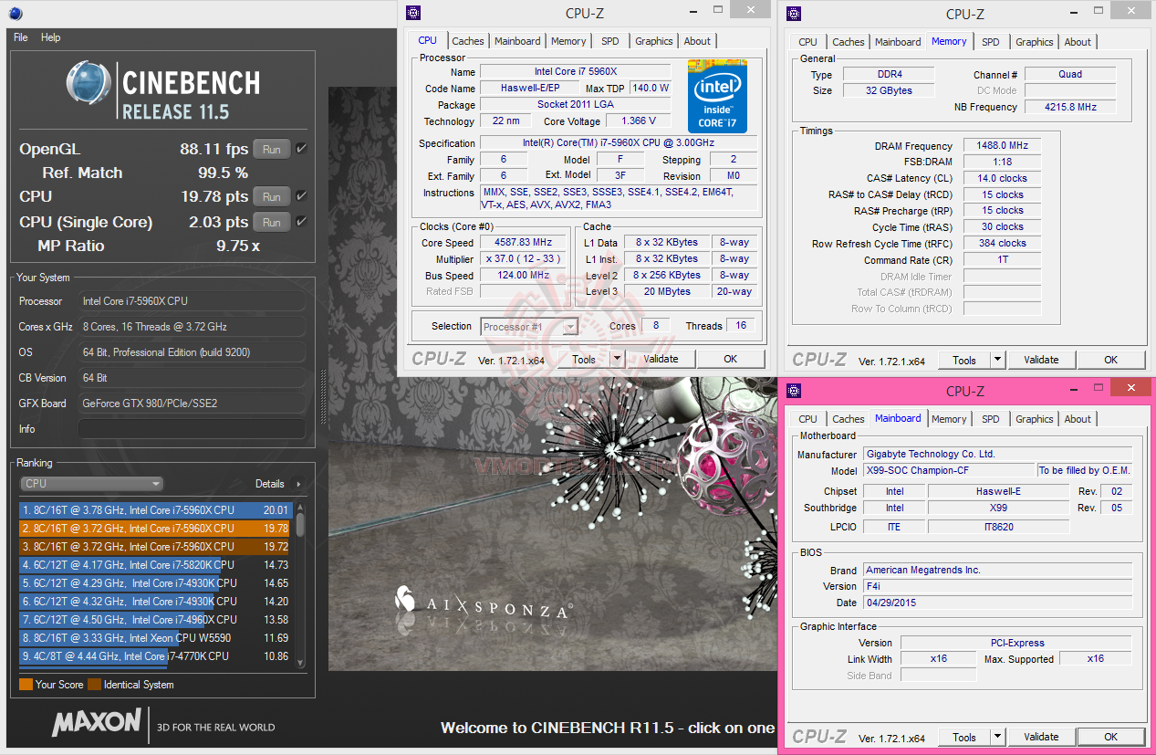Open the Tools dropdown arrow in the Mainboard window
1156x755 pixels.
click(x=997, y=737)
